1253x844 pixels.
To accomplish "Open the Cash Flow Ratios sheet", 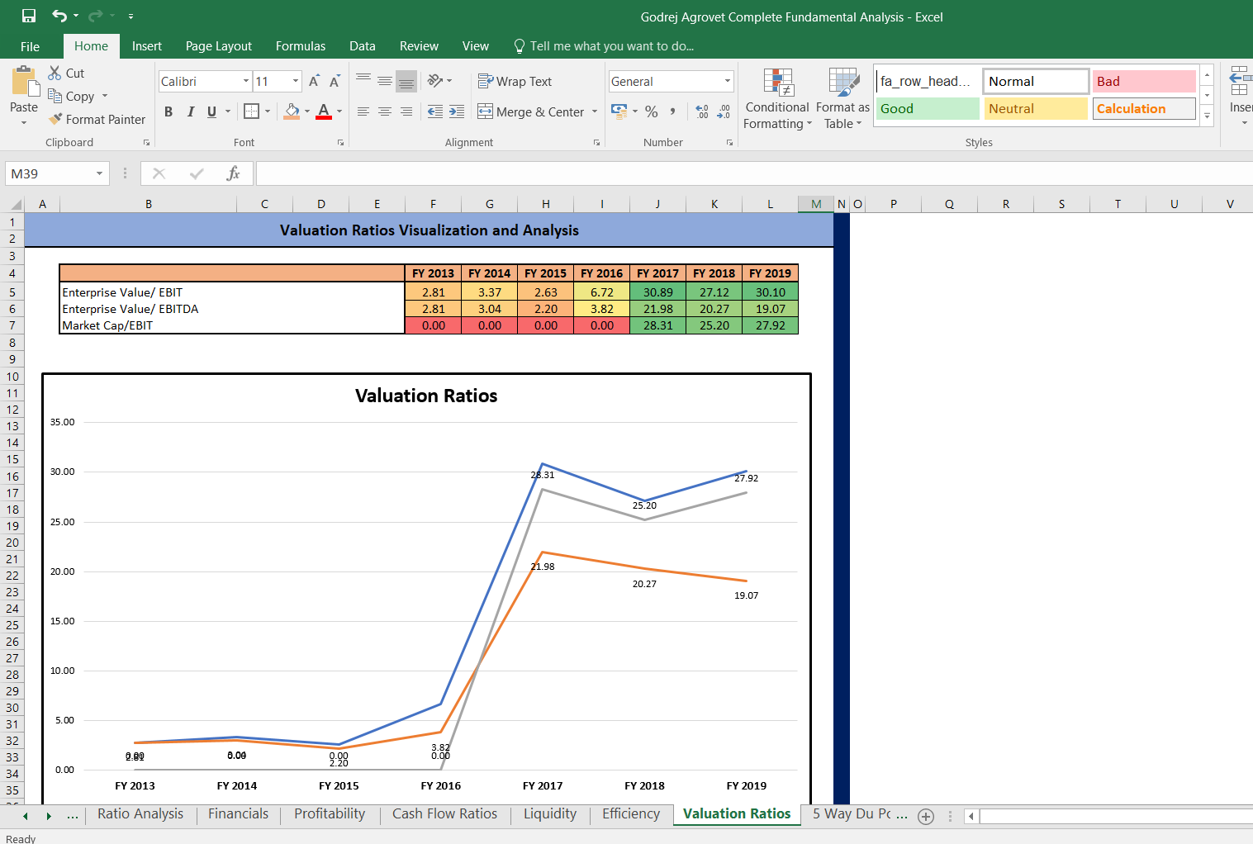I will (444, 814).
